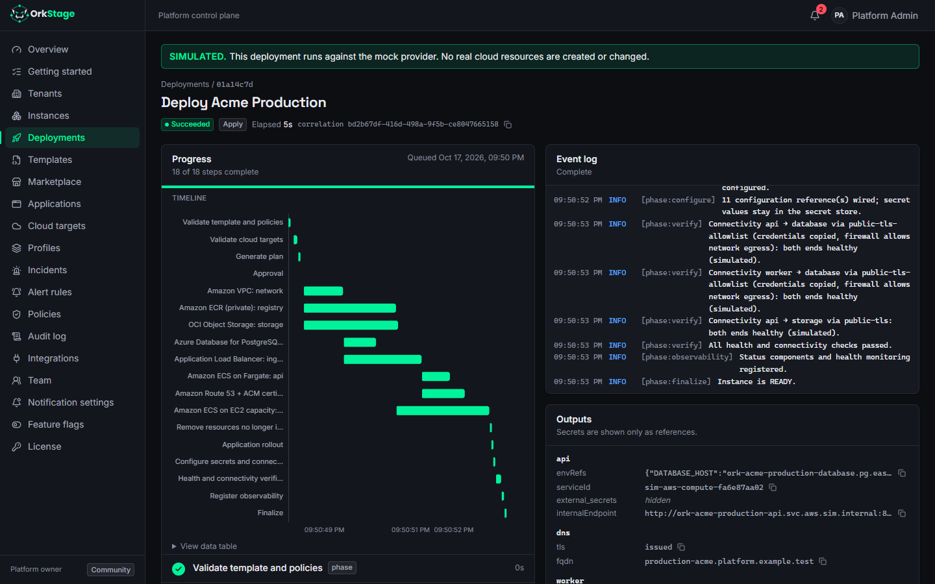This screenshot has width=935, height=584.
Task: Click the Alert rules bell icon
Action: pos(17,292)
